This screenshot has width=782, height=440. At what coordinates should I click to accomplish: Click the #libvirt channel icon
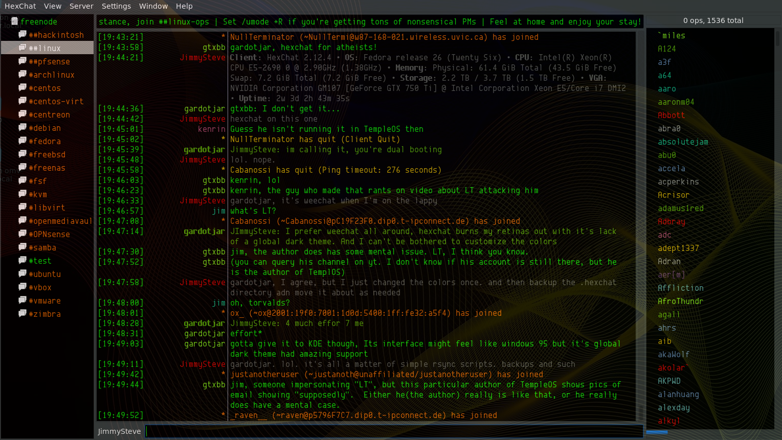tap(23, 207)
